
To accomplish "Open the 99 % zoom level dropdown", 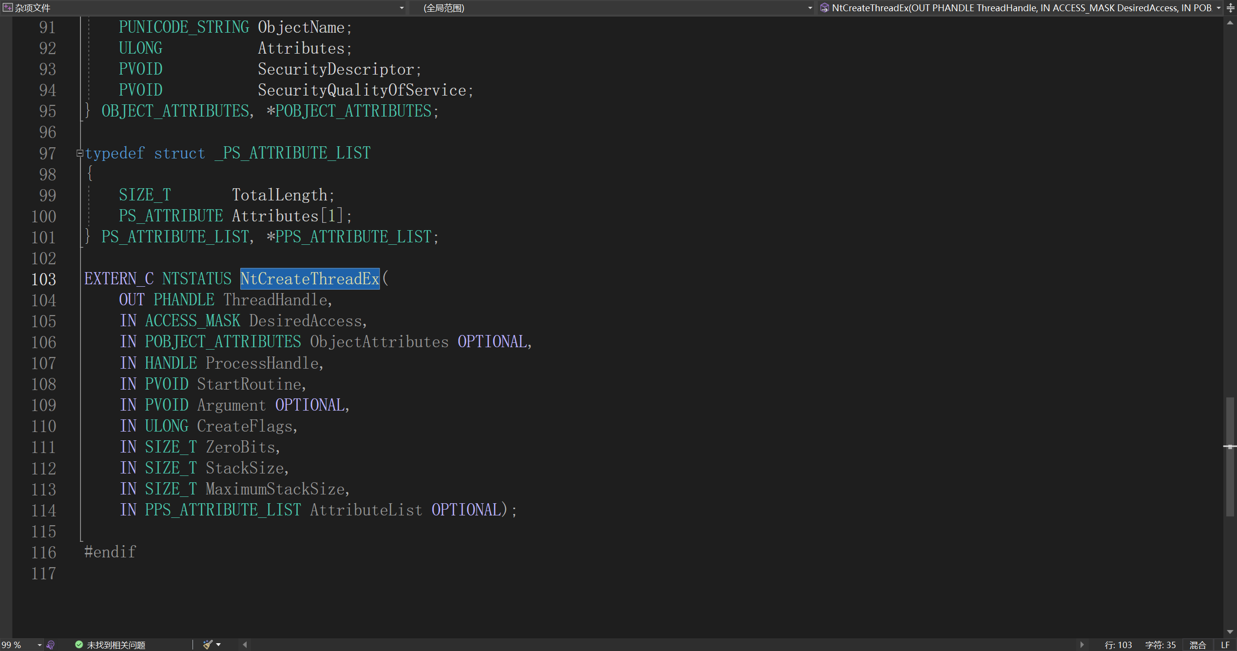I will 39,645.
